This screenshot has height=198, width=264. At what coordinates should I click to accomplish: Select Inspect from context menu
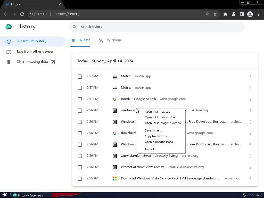[x=161, y=149]
